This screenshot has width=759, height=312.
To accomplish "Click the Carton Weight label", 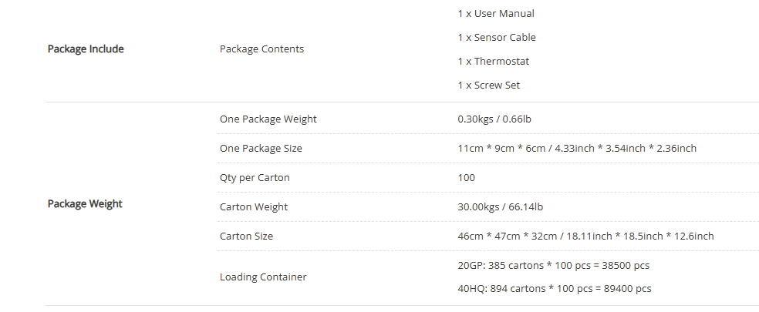I will 254,206.
